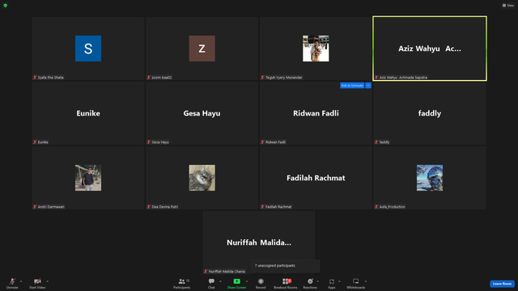518x291 pixels.
Task: Select the Aziz Wahyu highlighted tile
Action: point(430,48)
